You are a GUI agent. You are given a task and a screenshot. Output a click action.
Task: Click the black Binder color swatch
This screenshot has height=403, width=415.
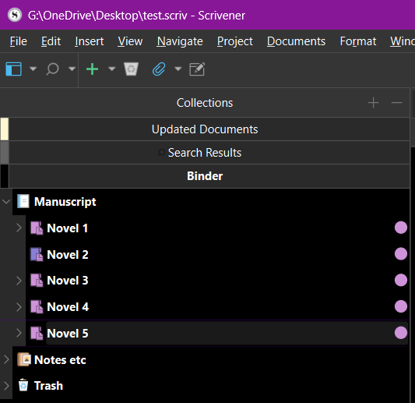click(4, 176)
